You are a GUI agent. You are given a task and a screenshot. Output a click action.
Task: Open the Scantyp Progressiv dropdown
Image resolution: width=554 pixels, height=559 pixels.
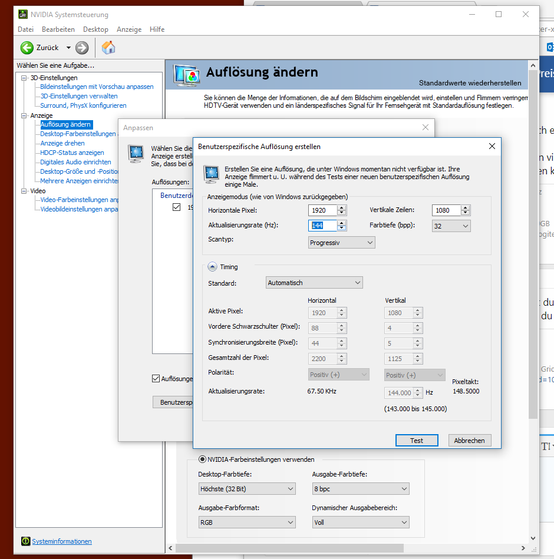pyautogui.click(x=341, y=243)
